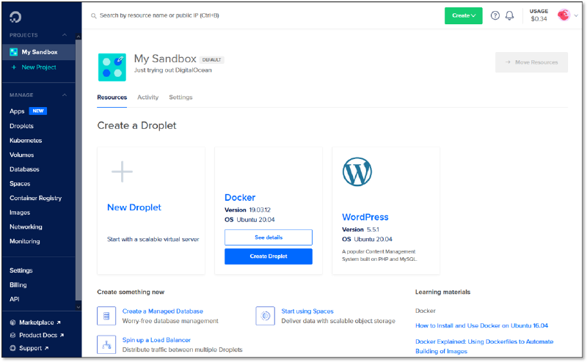Open the help question mark icon
The height and width of the screenshot is (362, 587).
[495, 15]
